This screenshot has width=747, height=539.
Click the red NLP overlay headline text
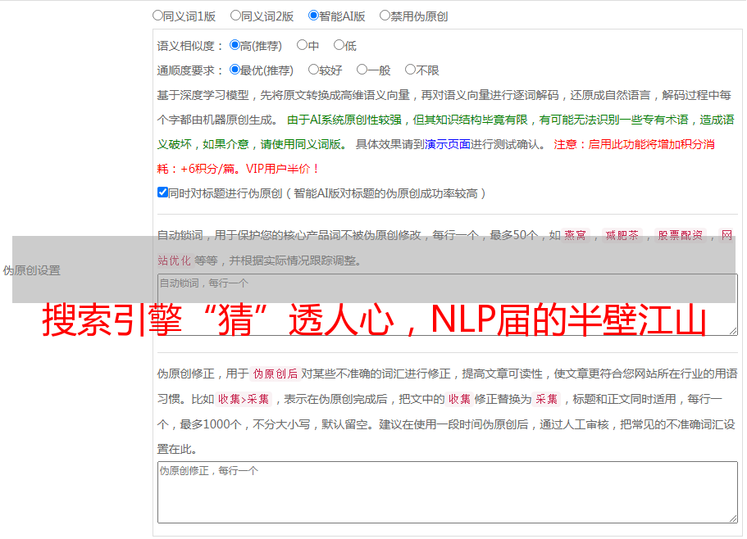tap(374, 320)
